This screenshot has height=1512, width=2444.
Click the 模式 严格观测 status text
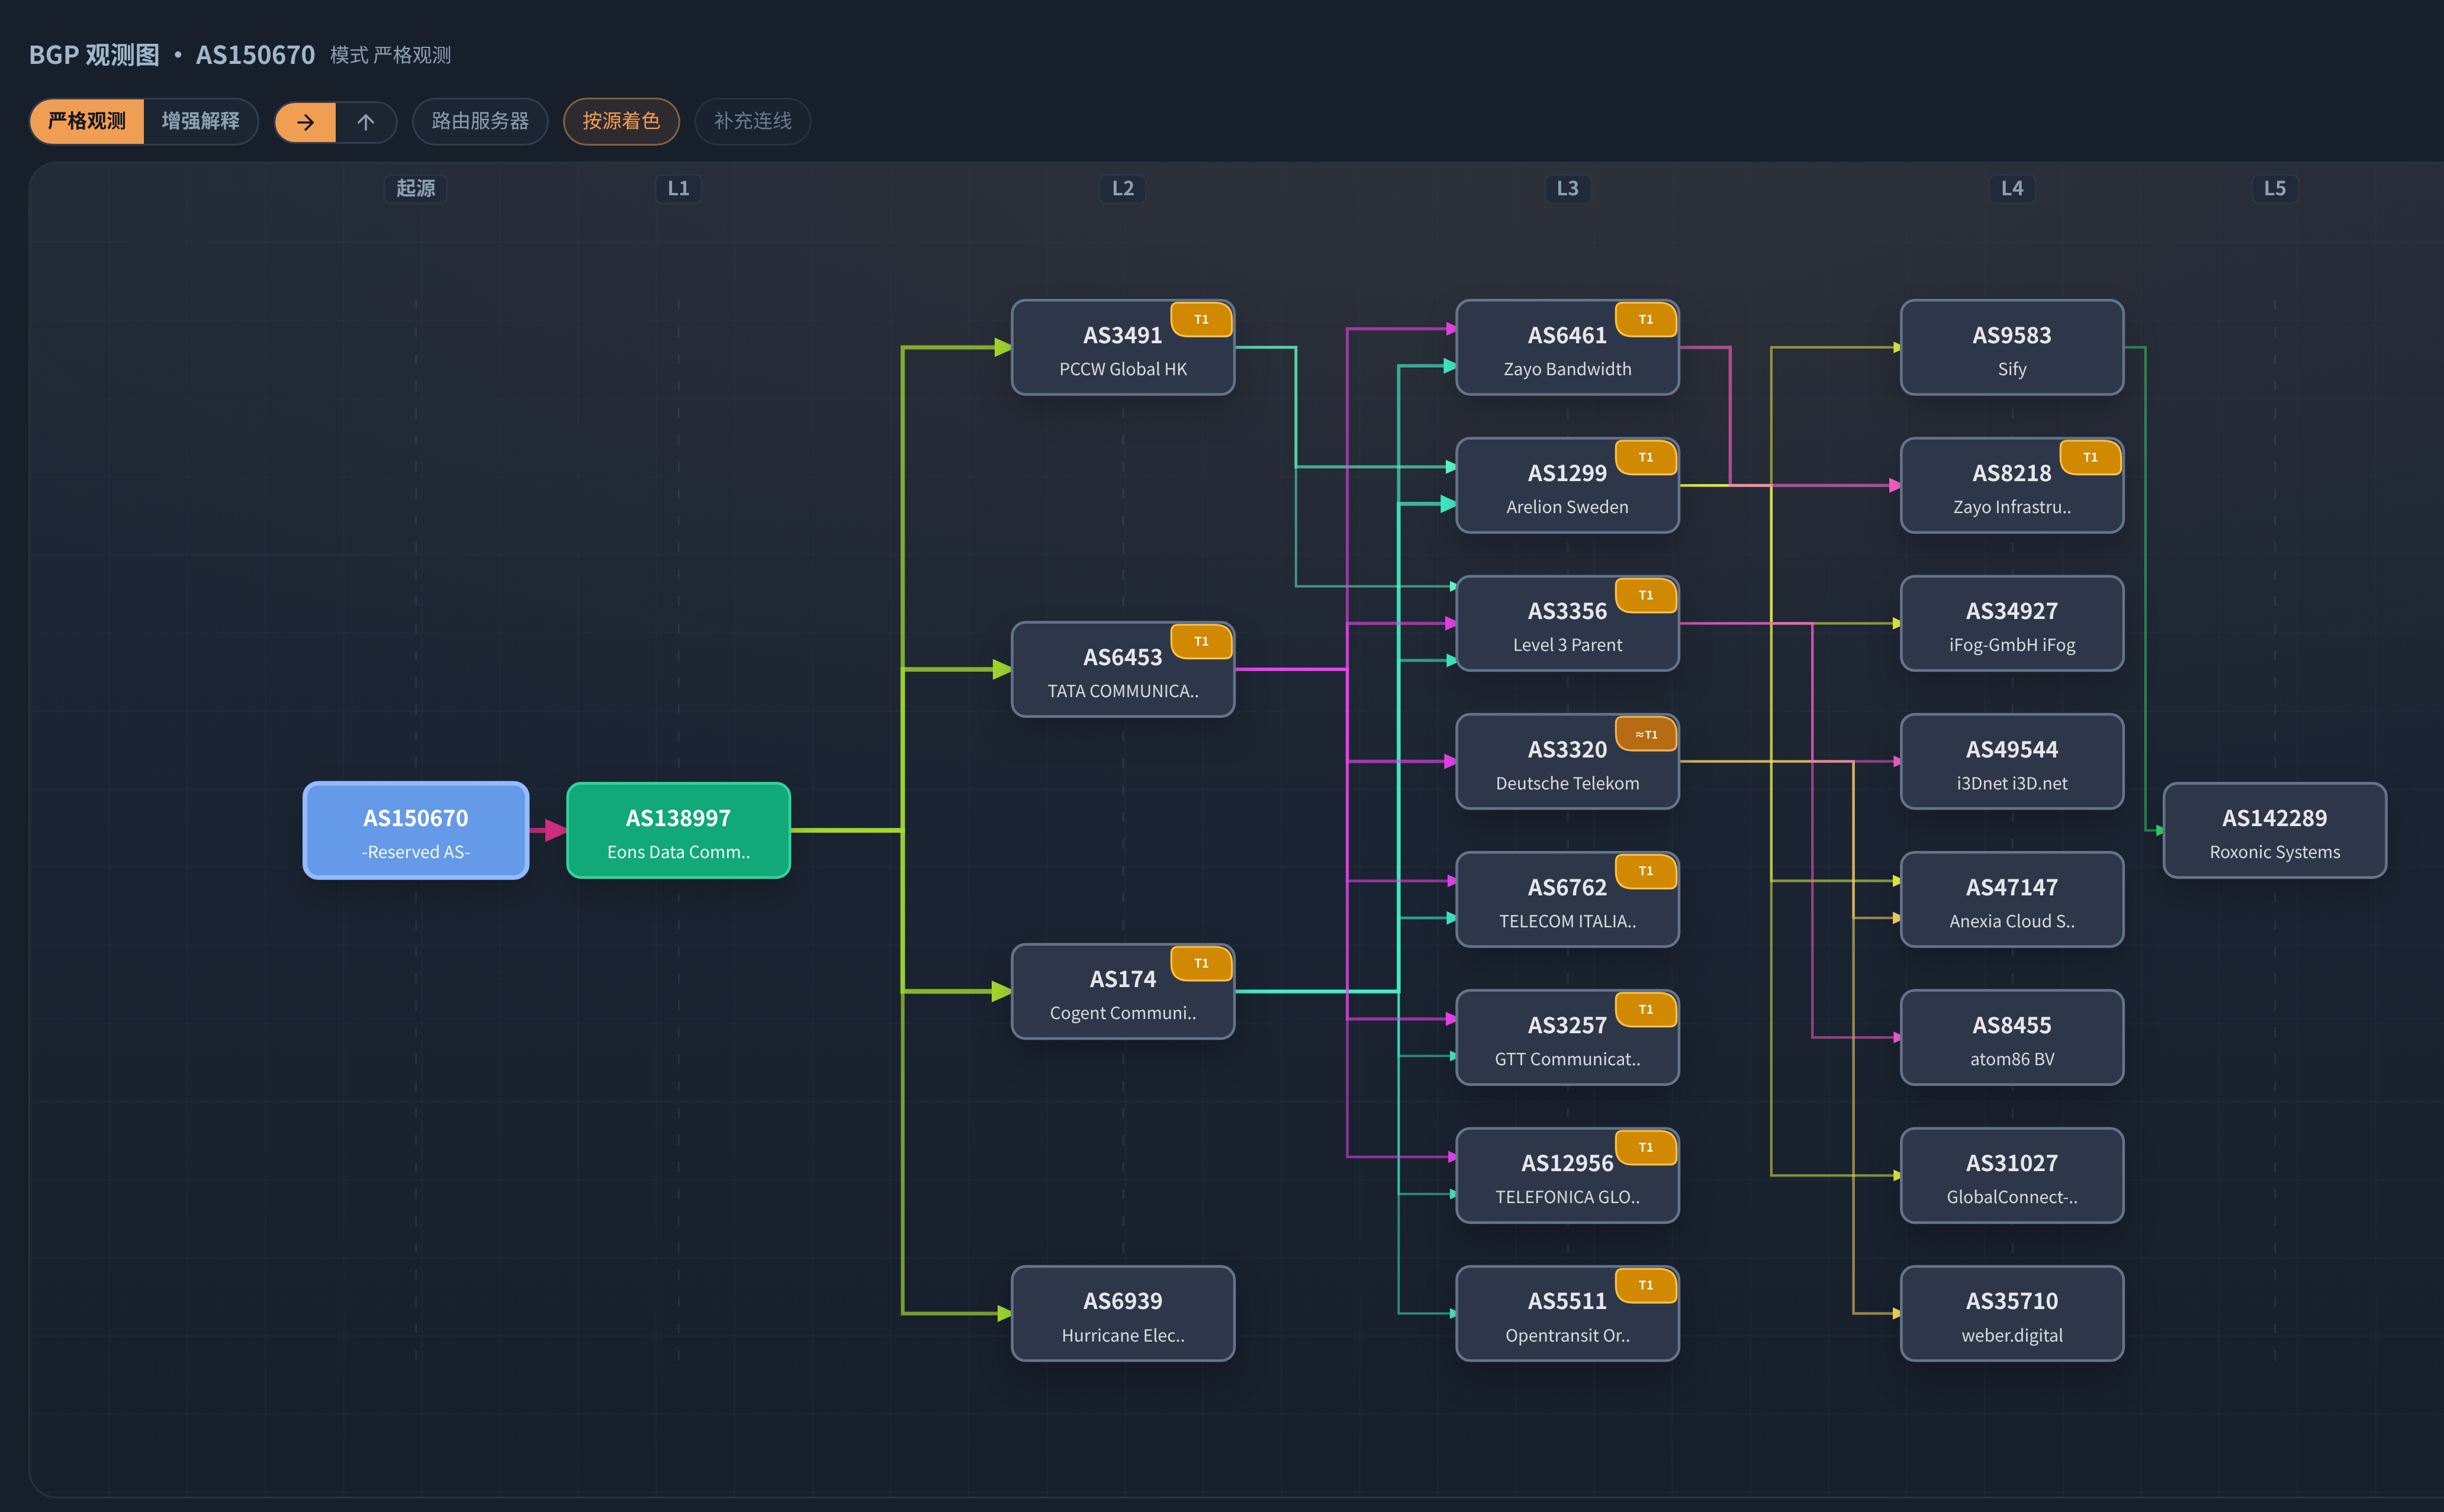[390, 55]
